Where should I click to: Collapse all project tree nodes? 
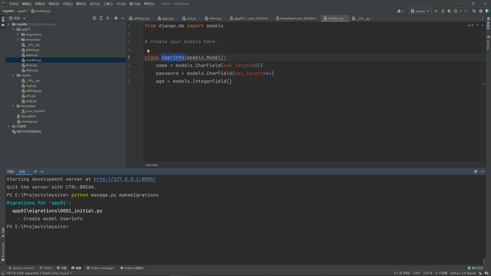pyautogui.click(x=108, y=18)
